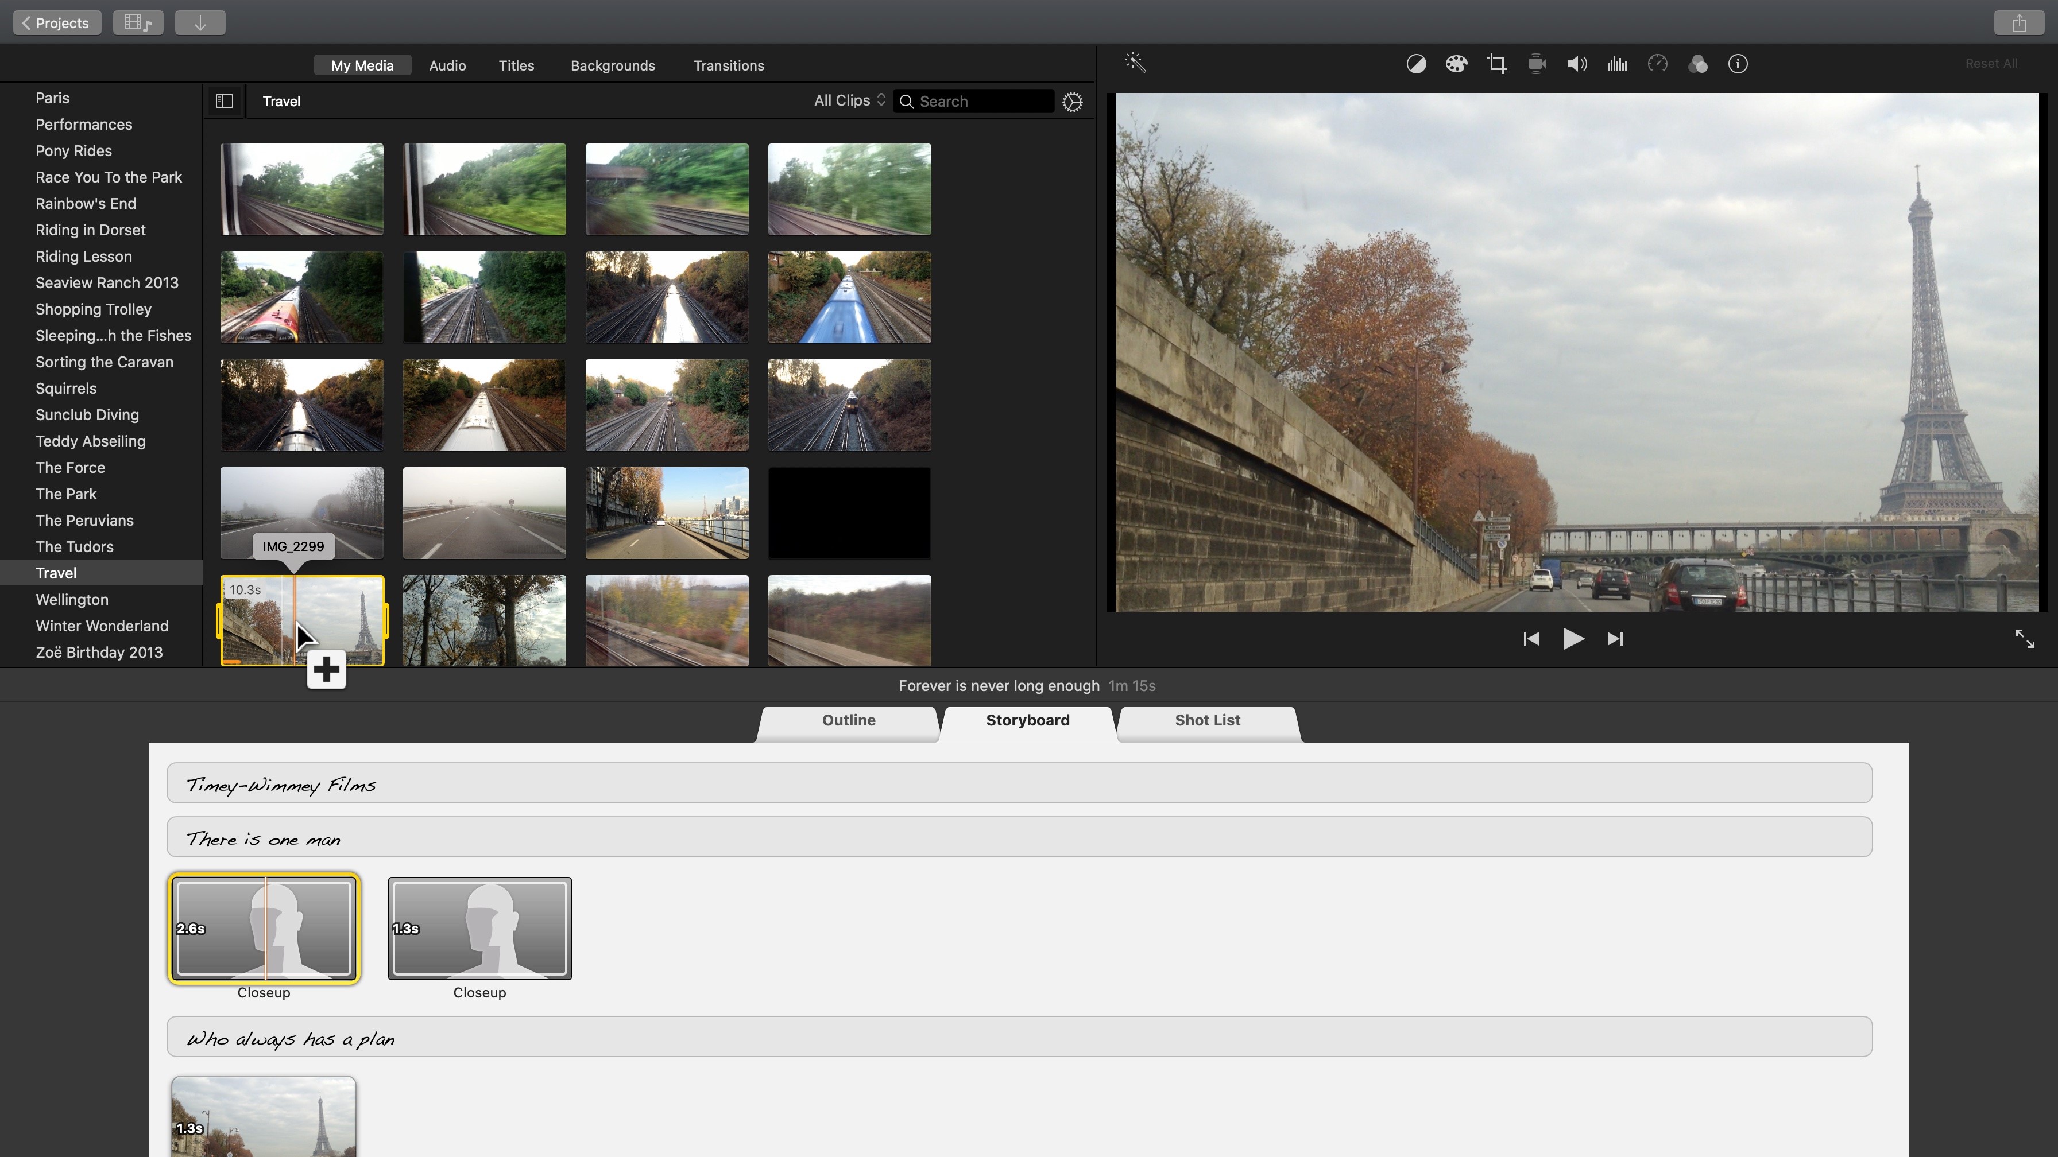2058x1157 pixels.
Task: Select the cropping tool icon
Action: [x=1496, y=64]
